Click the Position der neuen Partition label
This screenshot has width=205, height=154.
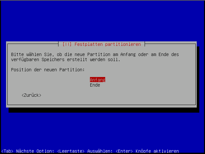[x=48, y=70]
